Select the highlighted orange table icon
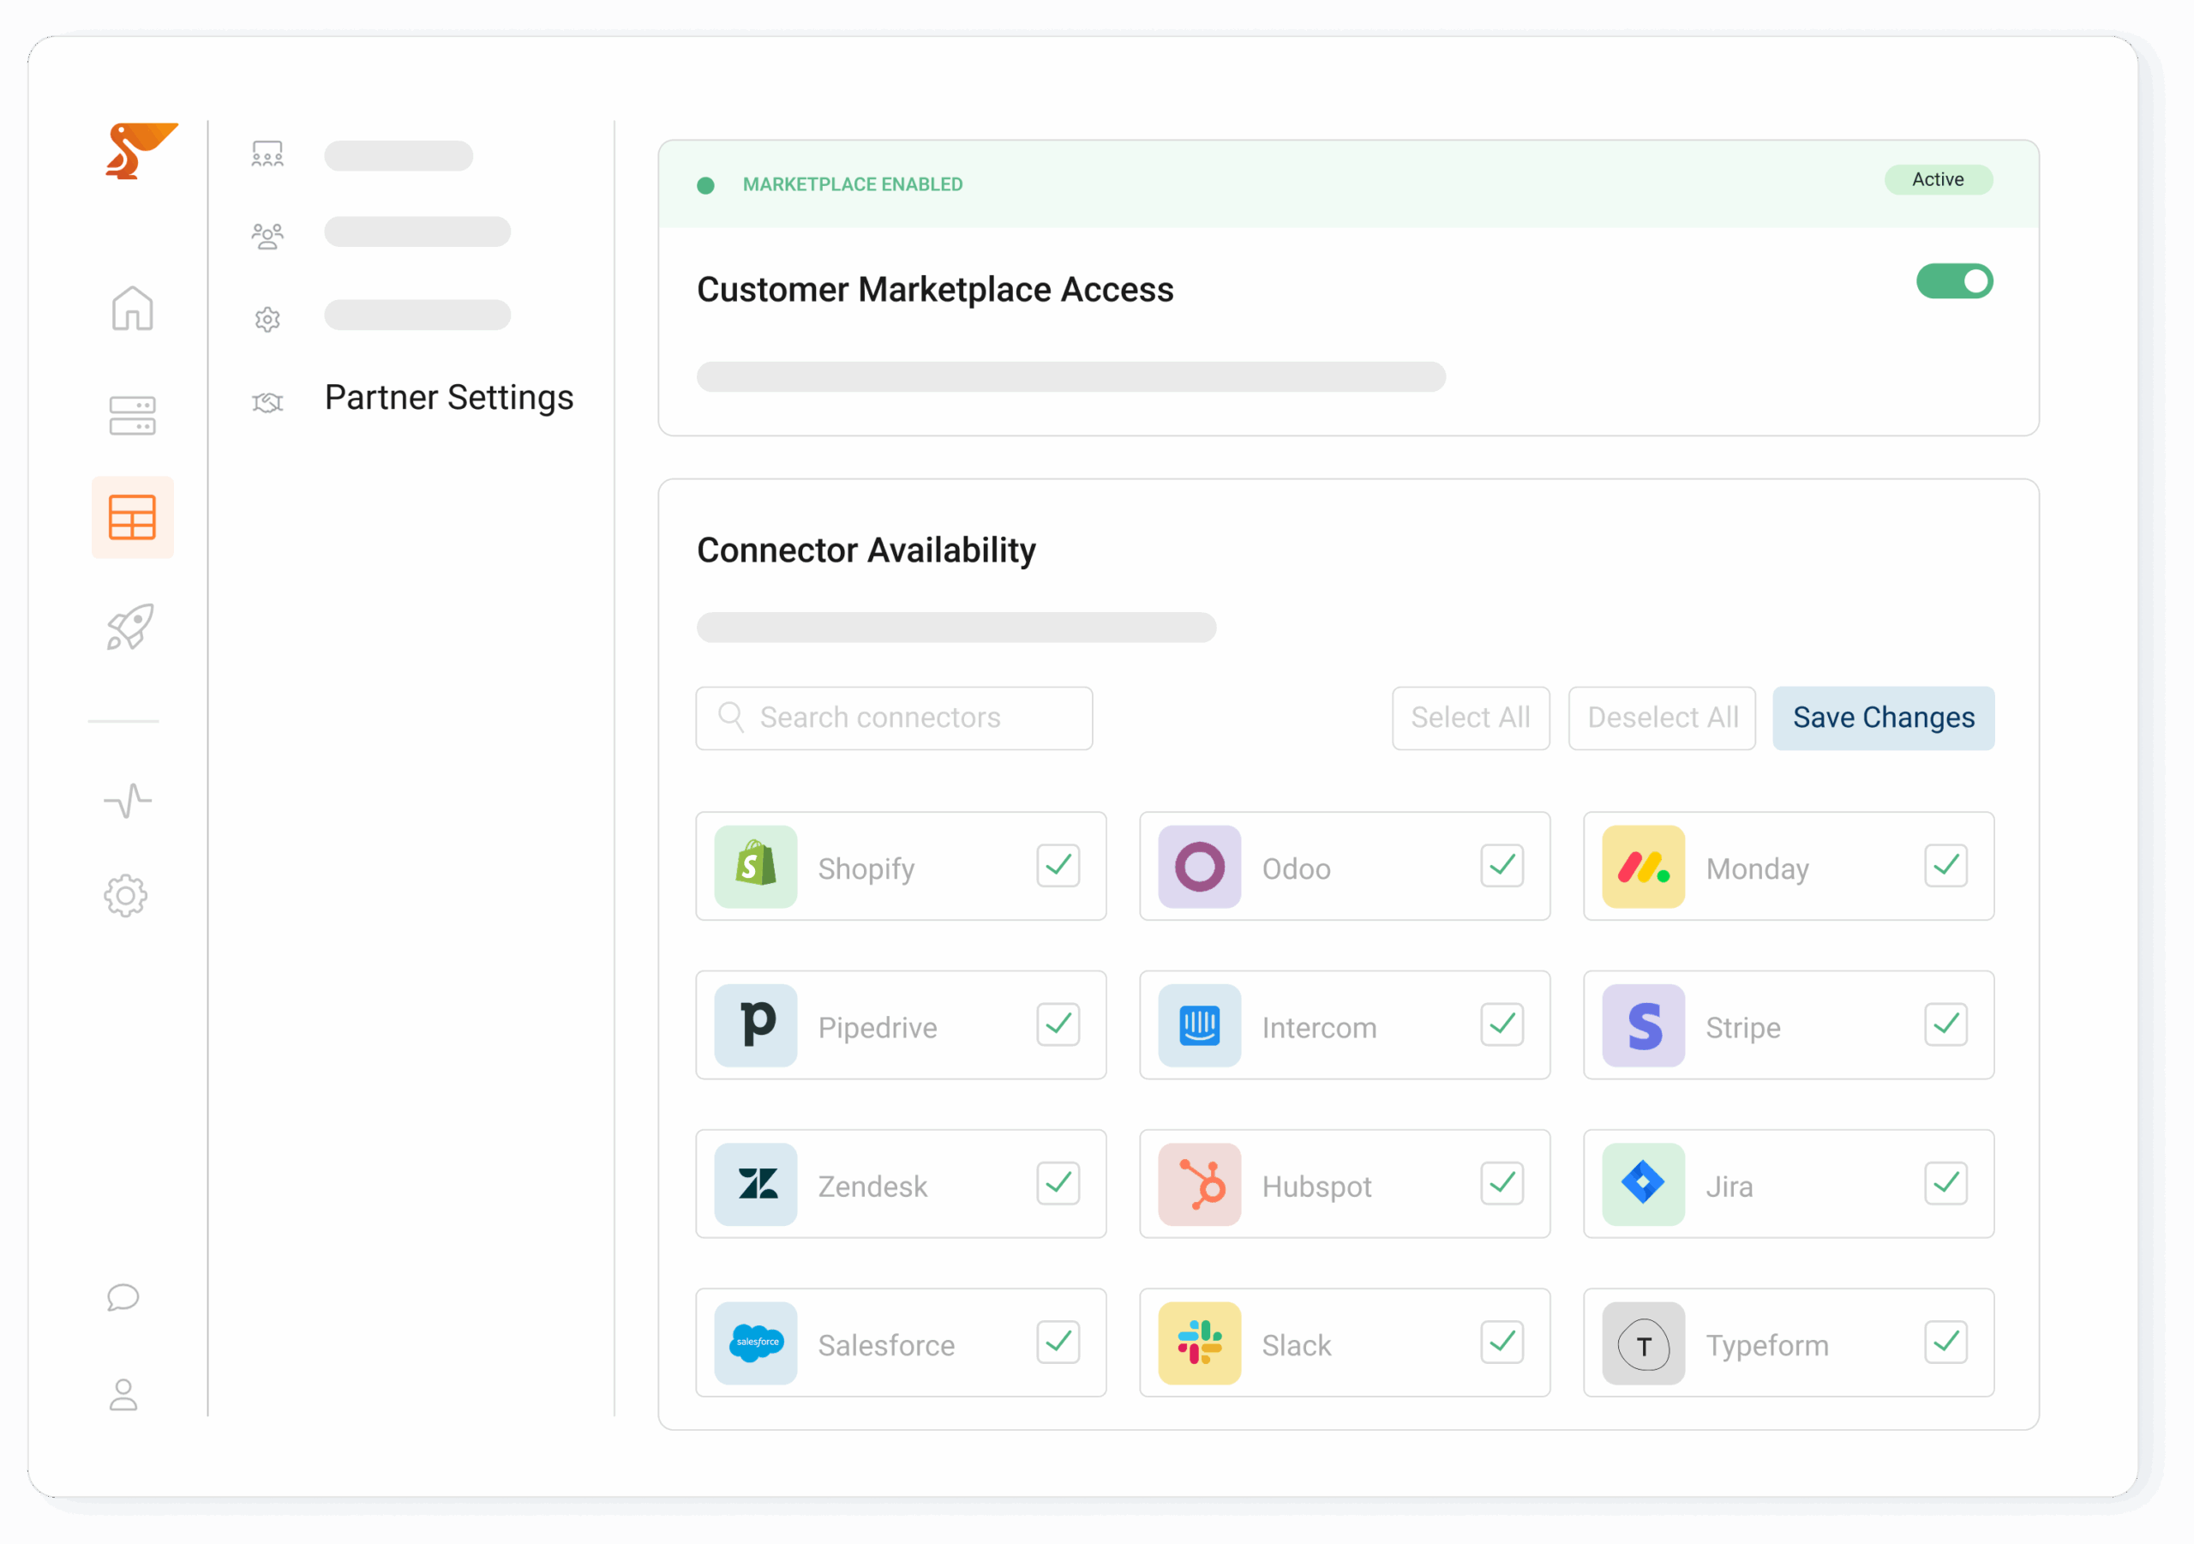2194x1544 pixels. click(132, 516)
